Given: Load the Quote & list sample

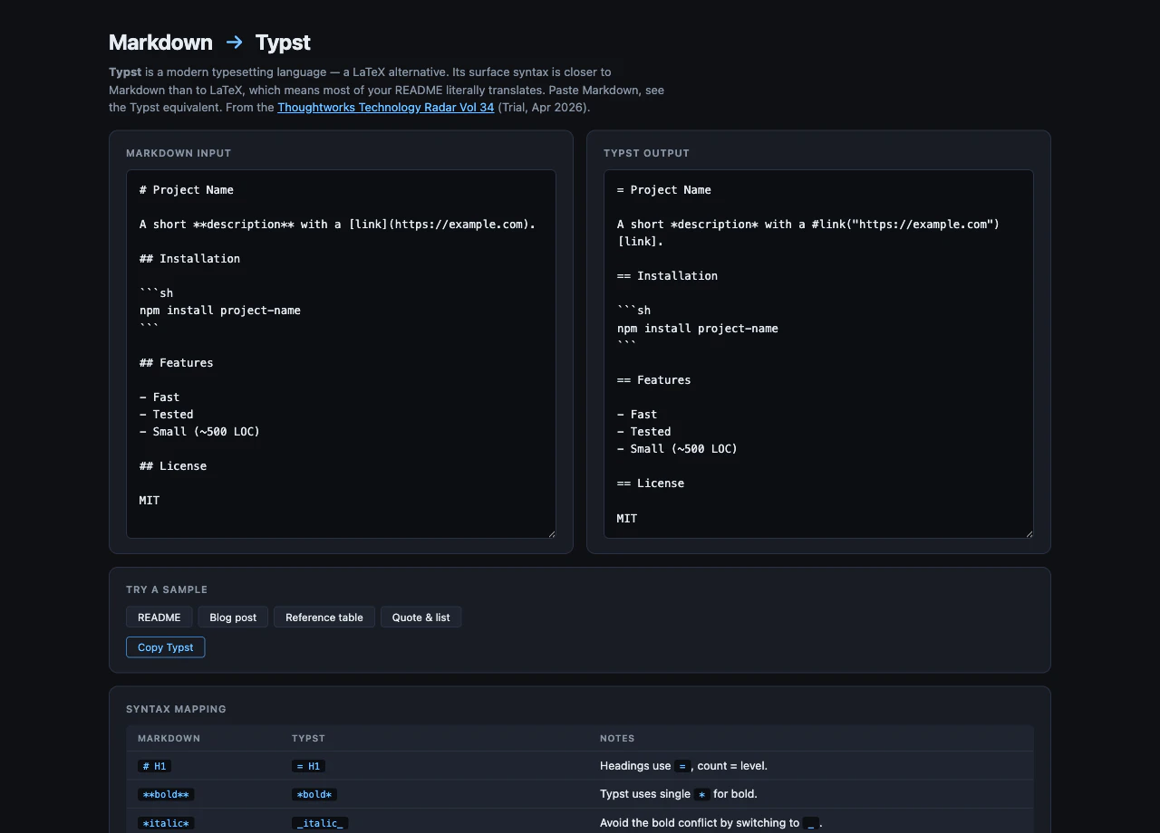Looking at the screenshot, I should [x=420, y=618].
